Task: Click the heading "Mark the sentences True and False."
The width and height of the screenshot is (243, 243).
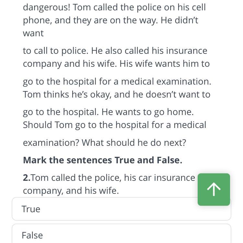Action: pyautogui.click(x=102, y=160)
